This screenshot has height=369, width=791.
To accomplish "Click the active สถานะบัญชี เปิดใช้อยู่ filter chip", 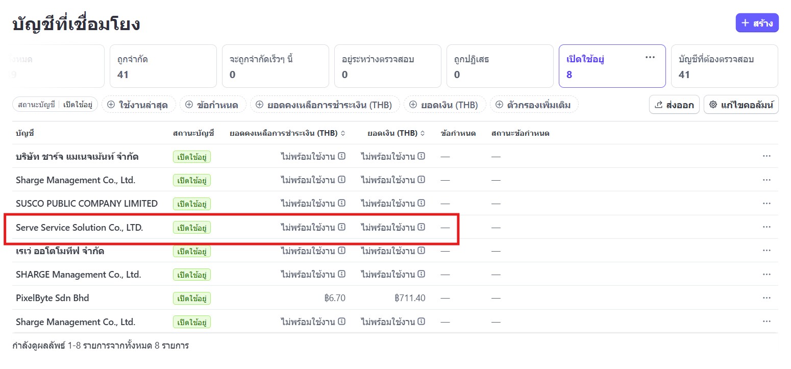I will tap(55, 105).
